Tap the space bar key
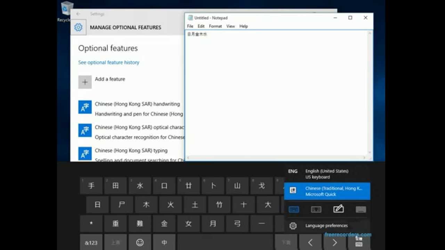Image resolution: width=445 pixels, height=250 pixels. pos(225,242)
